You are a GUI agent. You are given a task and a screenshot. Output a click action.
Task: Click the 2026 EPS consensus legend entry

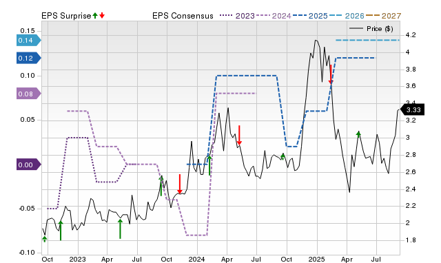[347, 16]
